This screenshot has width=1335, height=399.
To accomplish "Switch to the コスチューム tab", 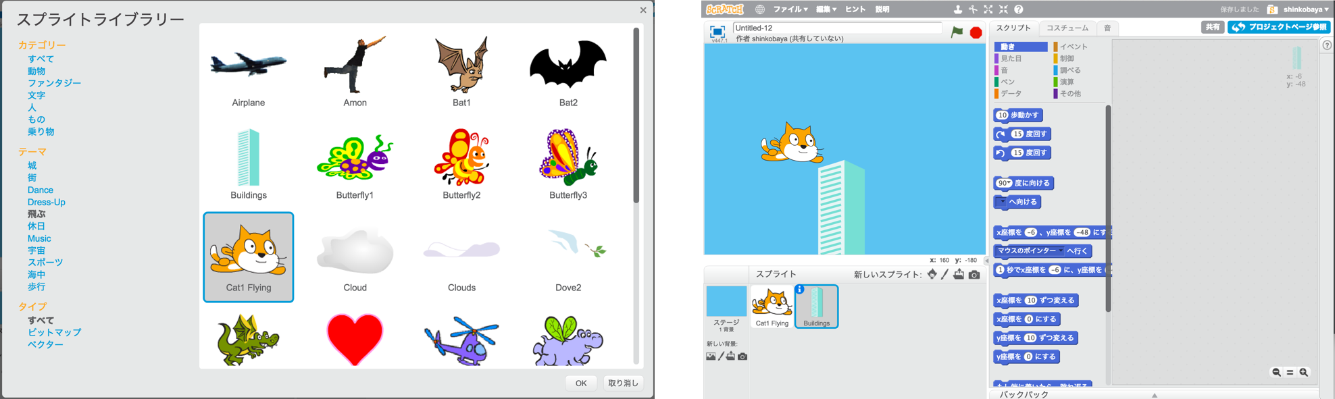I will (1067, 28).
